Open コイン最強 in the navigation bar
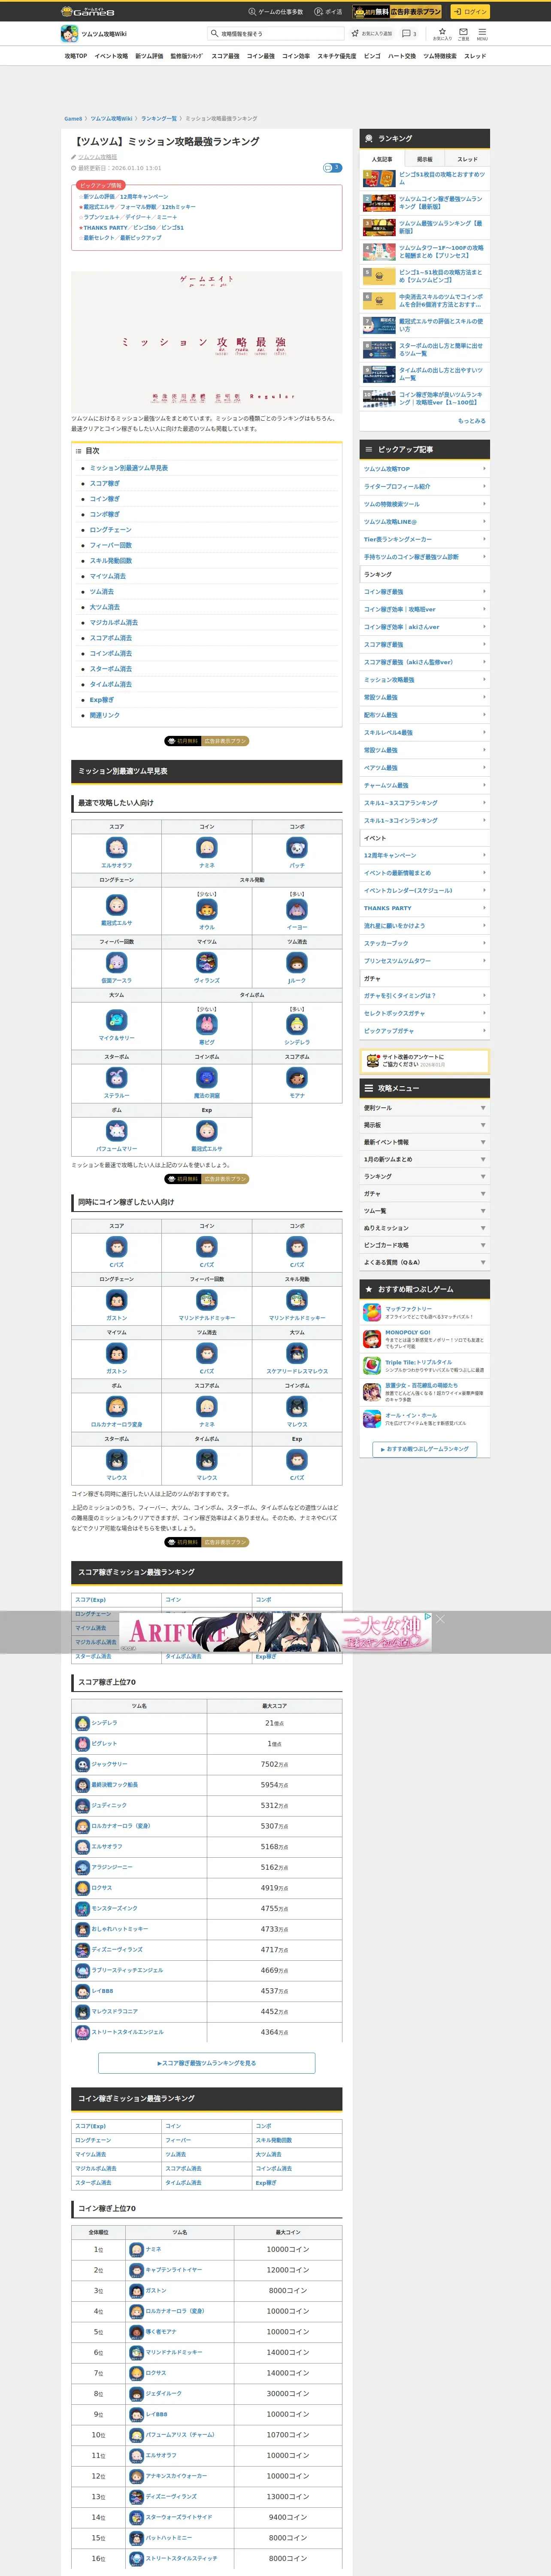 coord(261,56)
